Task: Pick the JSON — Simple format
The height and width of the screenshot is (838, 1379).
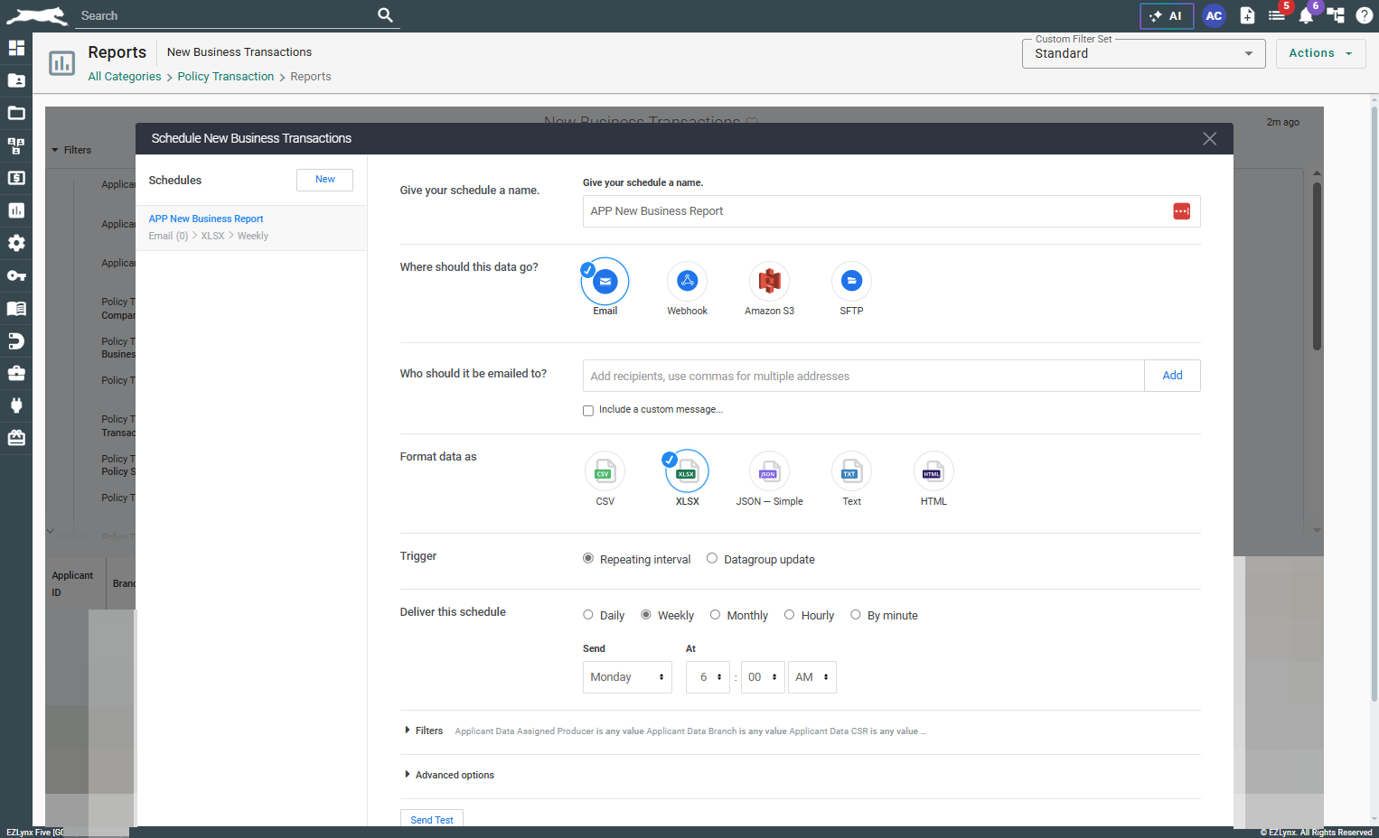Action: coord(769,471)
